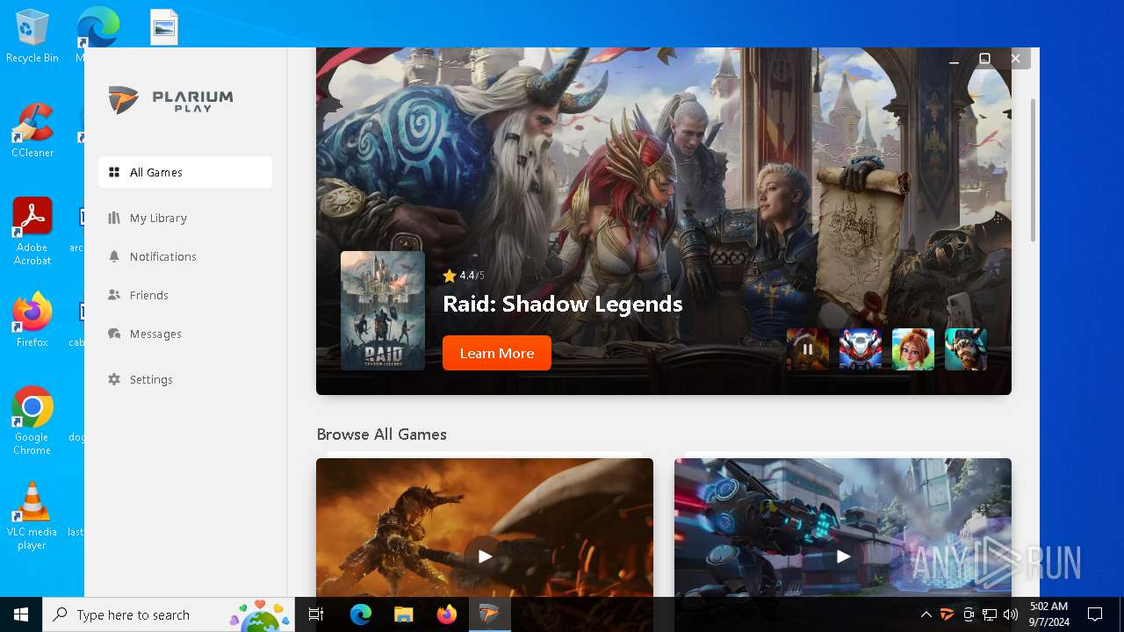
Task: Open the Windows Start menu
Action: point(21,614)
